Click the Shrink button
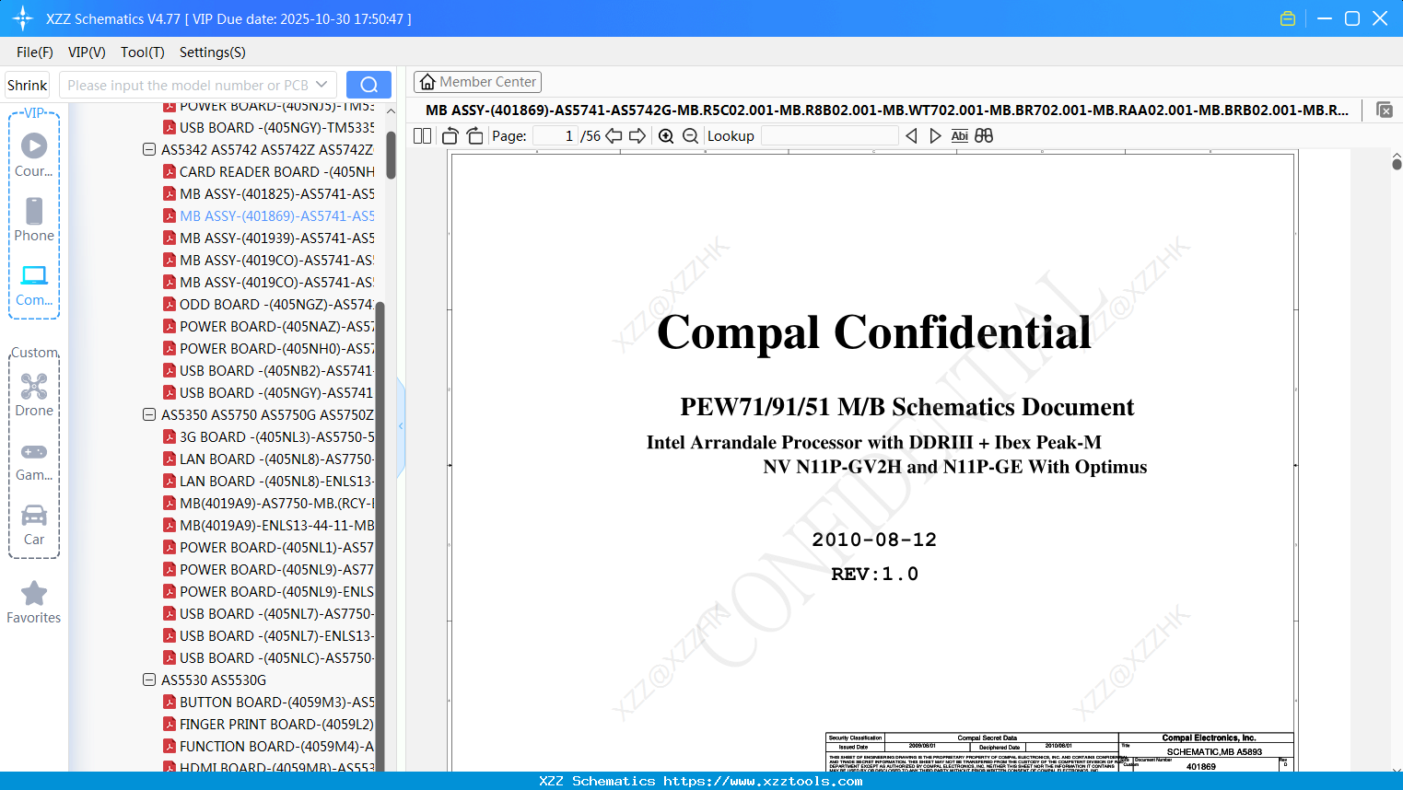 tap(28, 85)
